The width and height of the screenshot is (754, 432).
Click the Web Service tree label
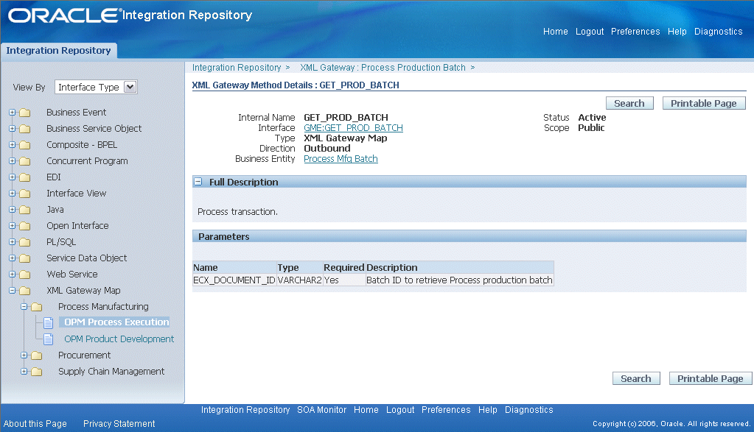coord(72,274)
